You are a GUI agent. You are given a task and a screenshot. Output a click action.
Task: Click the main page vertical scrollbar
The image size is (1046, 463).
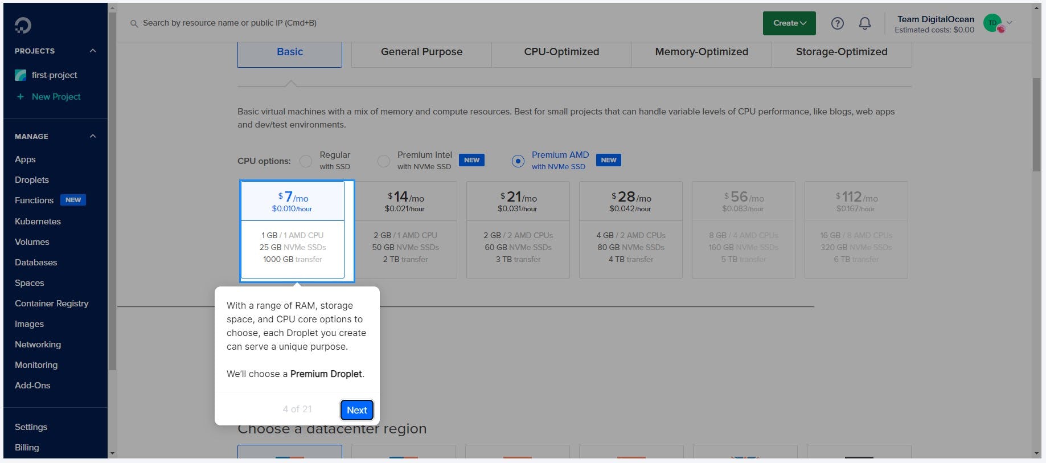(x=1036, y=125)
